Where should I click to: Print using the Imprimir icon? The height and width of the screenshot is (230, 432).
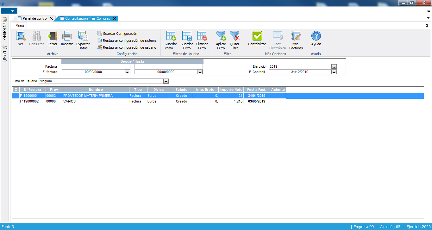coord(67,36)
